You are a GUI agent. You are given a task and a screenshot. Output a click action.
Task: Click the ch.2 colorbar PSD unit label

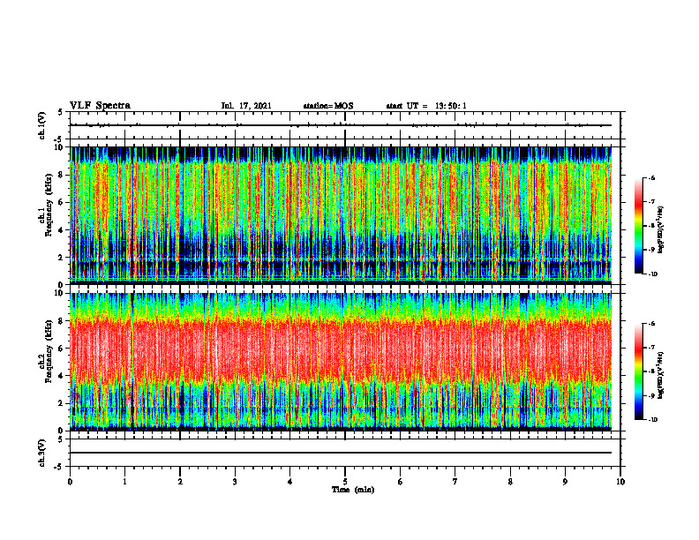coord(661,375)
